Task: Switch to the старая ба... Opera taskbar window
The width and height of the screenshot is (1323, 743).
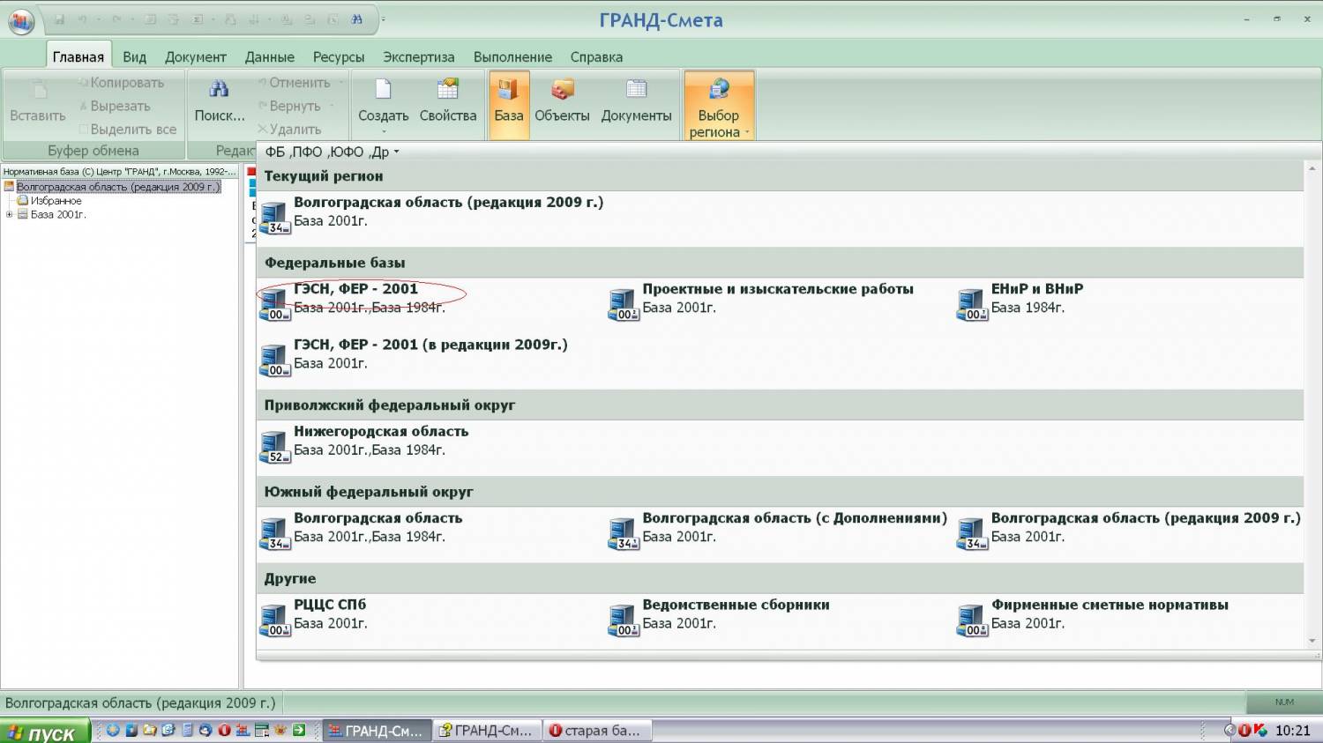Action: [597, 730]
